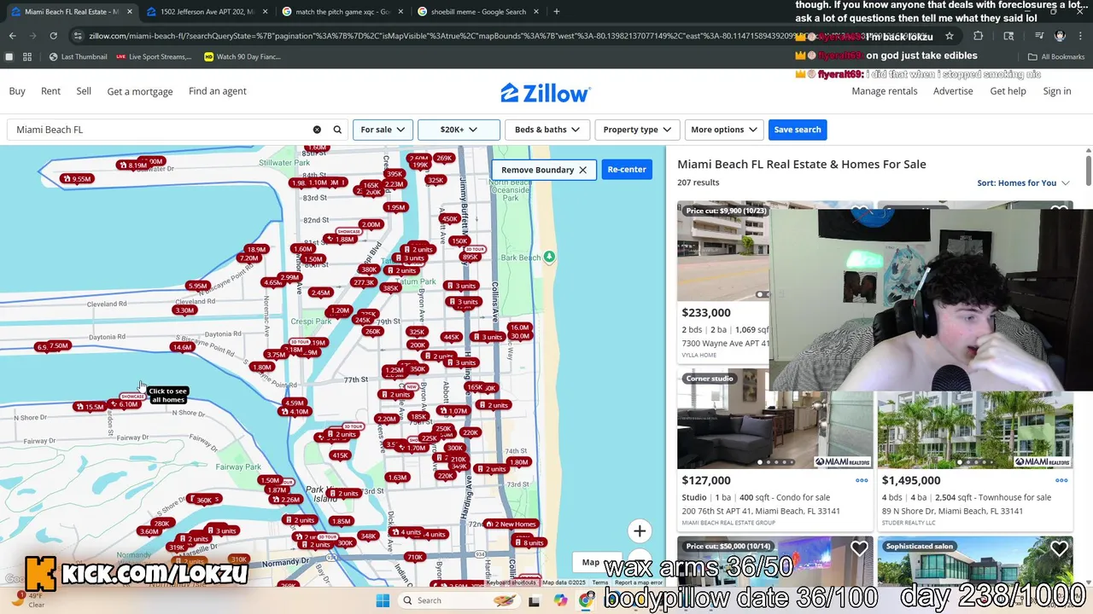Screen dimensions: 1093x614
Task: Click Sign in
Action: [1056, 91]
